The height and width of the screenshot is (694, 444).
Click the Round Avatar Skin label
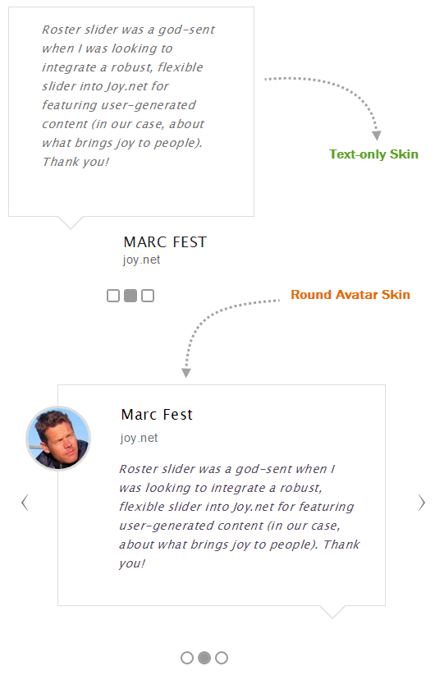(350, 294)
